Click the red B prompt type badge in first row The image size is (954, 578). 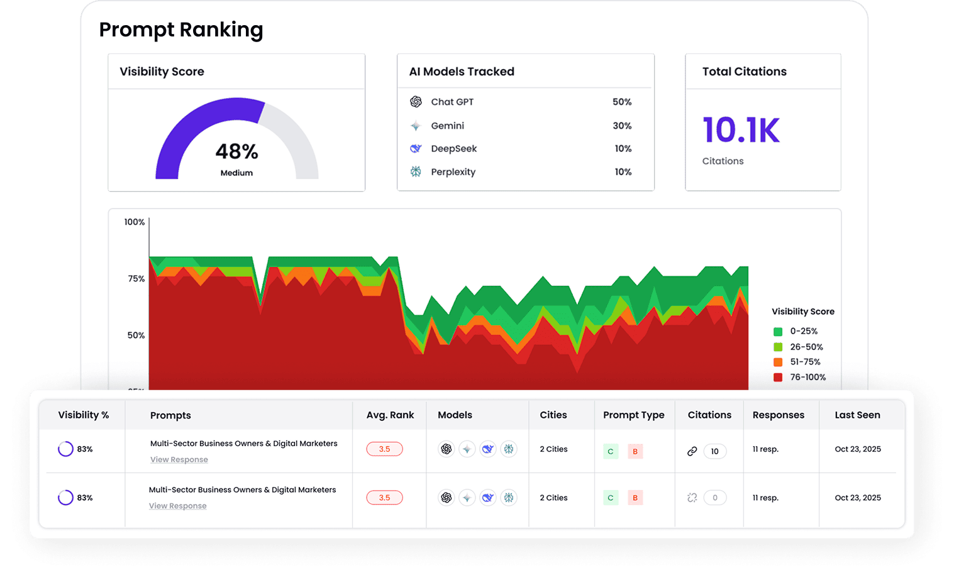click(x=635, y=452)
